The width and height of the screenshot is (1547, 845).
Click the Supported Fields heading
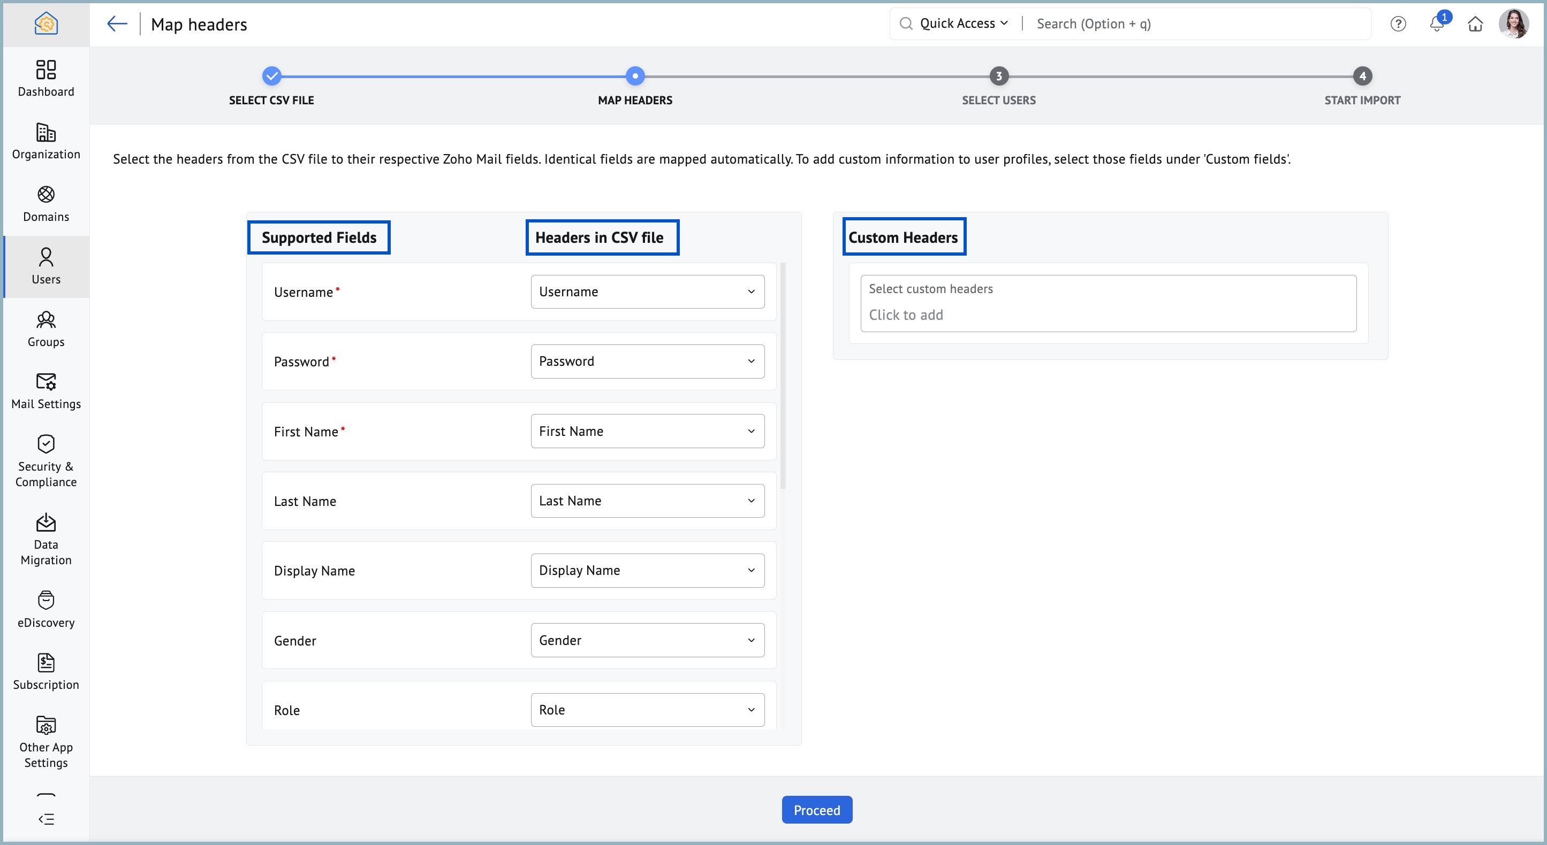pos(319,237)
